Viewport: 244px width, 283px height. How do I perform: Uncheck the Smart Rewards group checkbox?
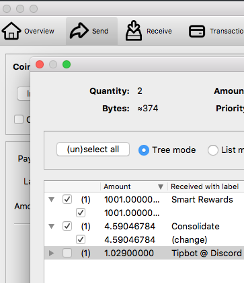point(67,199)
